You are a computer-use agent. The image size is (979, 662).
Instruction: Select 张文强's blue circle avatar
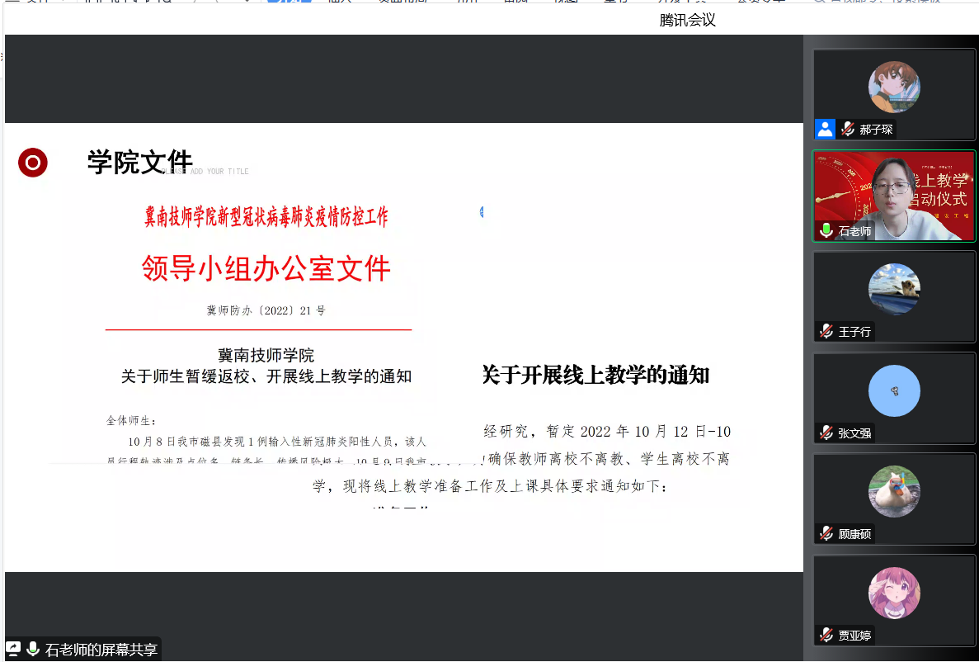click(894, 390)
